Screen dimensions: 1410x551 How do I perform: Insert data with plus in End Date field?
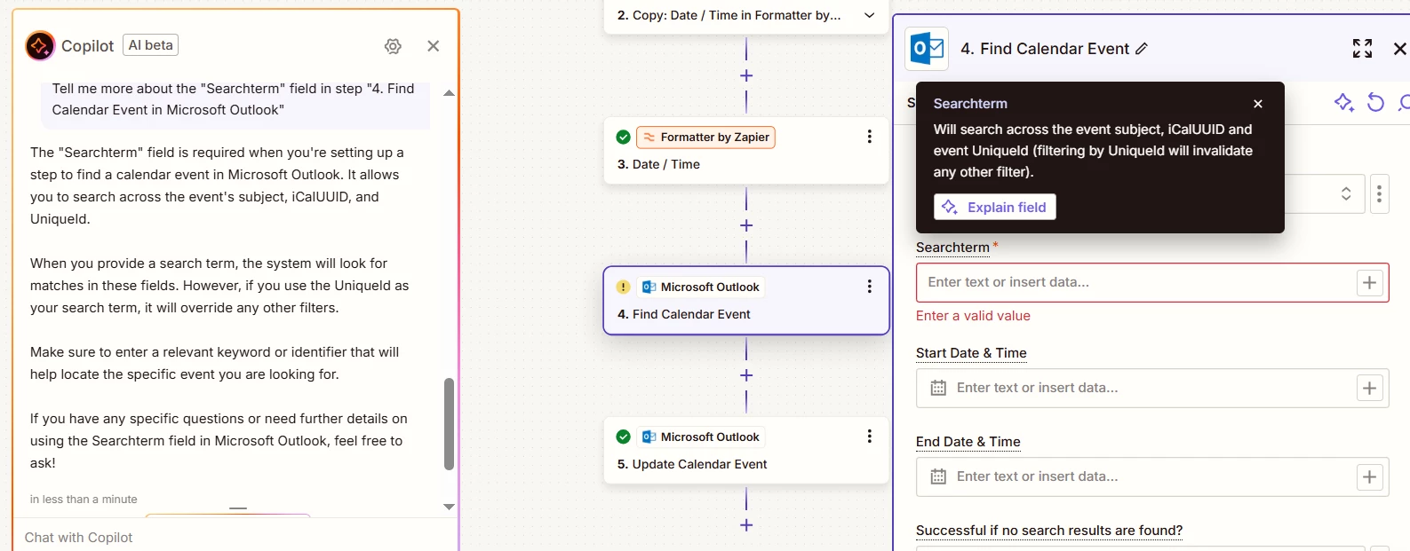[1370, 476]
